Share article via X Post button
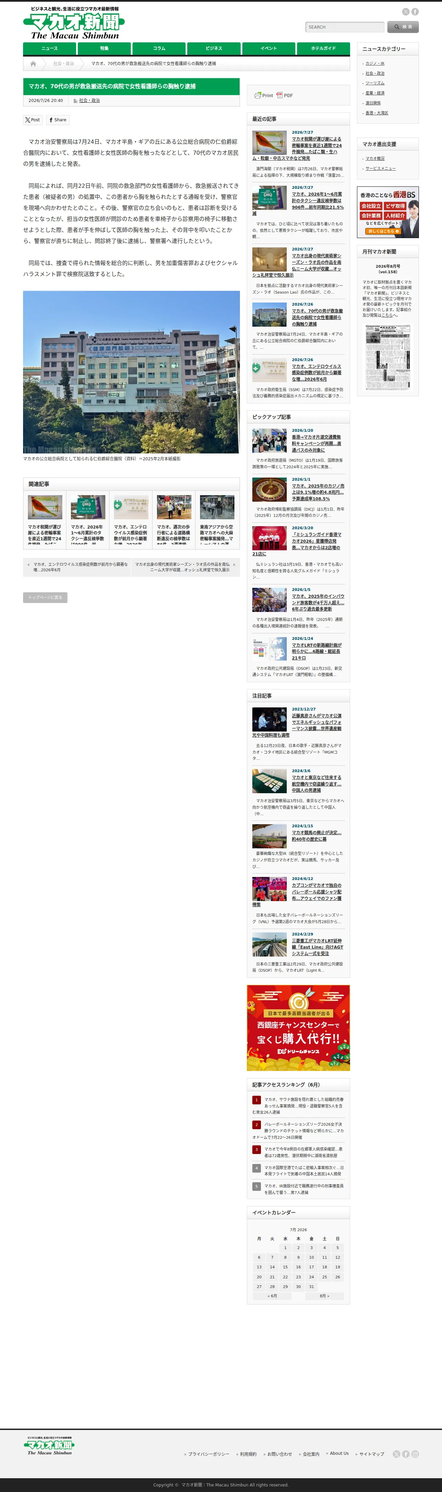The width and height of the screenshot is (442, 1492). point(32,120)
